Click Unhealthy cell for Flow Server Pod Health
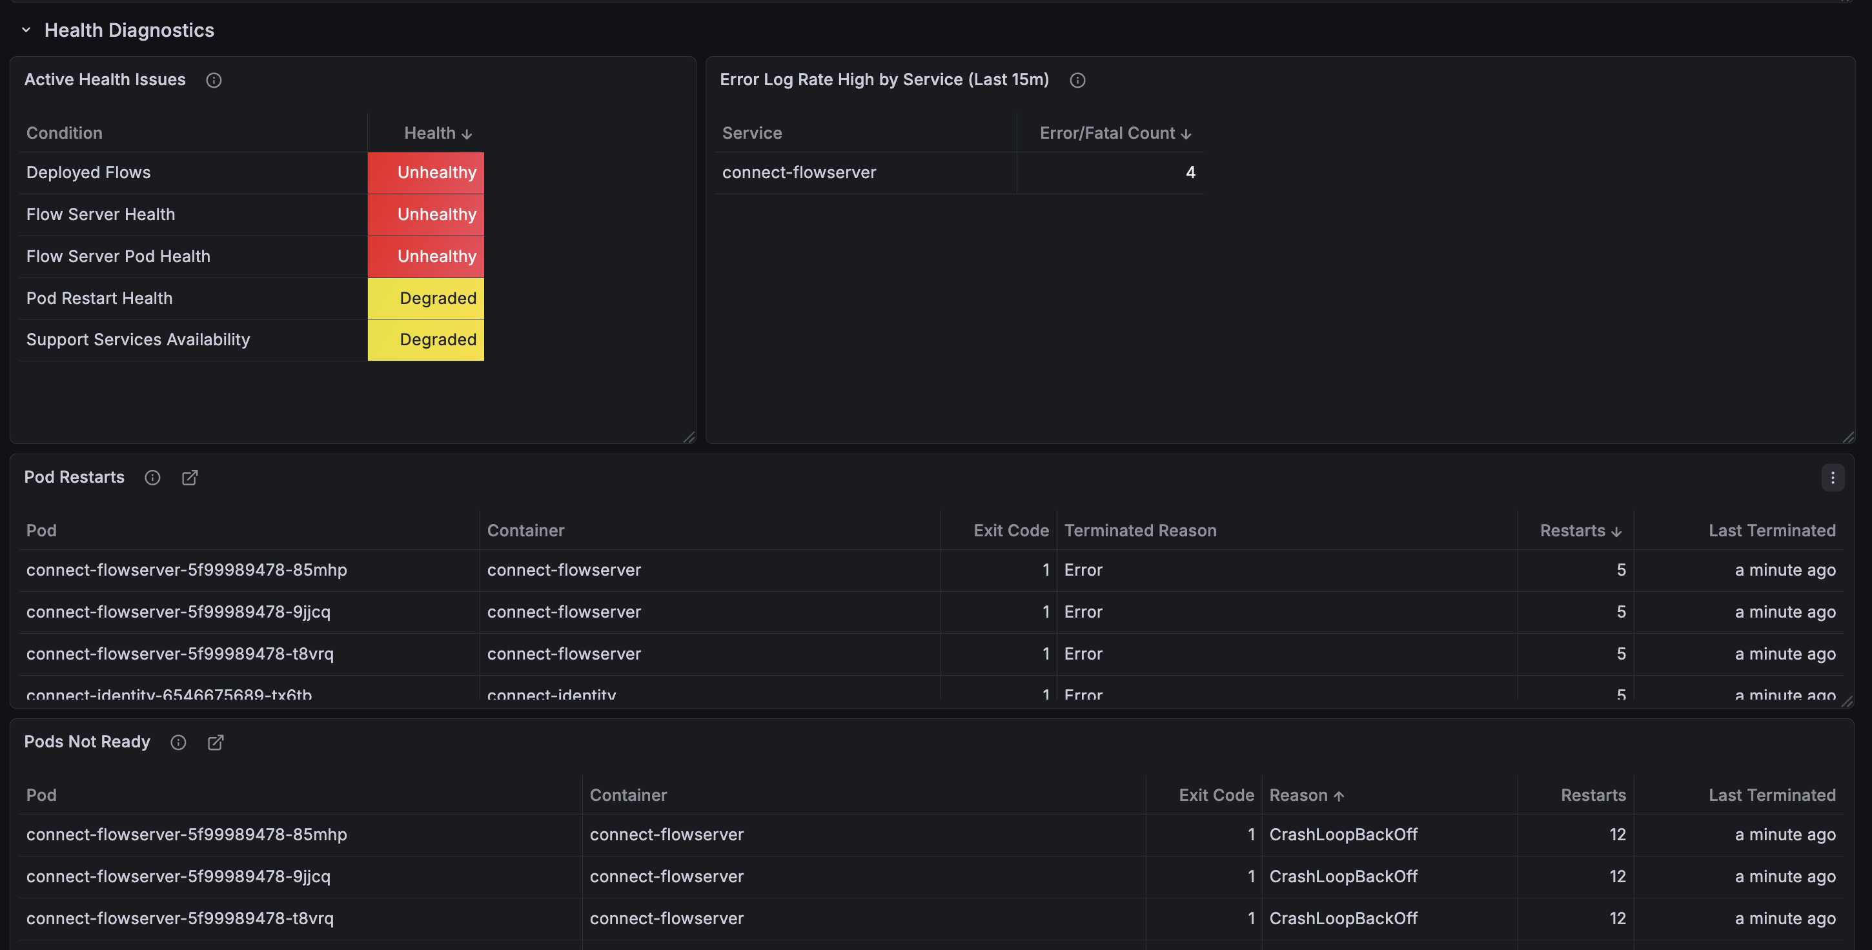The height and width of the screenshot is (950, 1872). pos(426,256)
